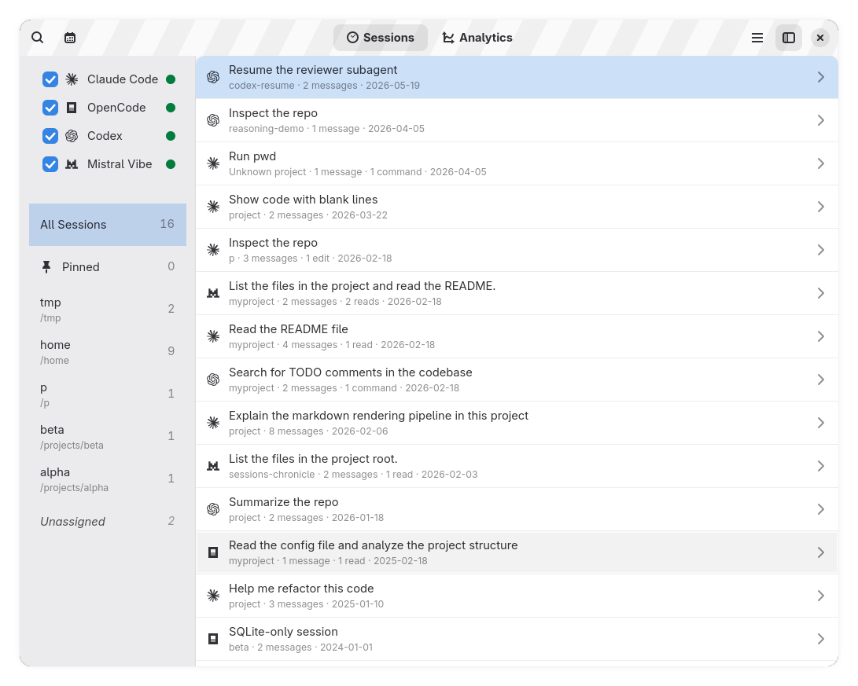
Task: Toggle the sidebar panel button
Action: 789,38
